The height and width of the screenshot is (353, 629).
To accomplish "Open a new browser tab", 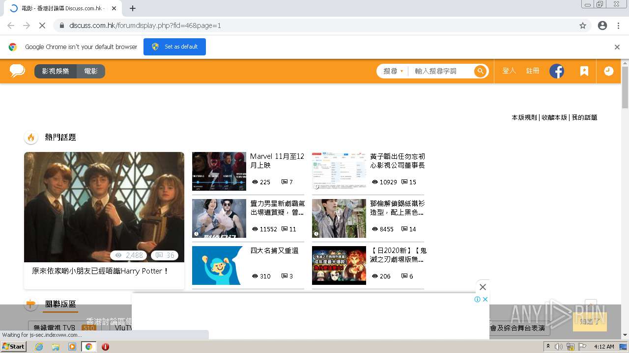I will (133, 8).
